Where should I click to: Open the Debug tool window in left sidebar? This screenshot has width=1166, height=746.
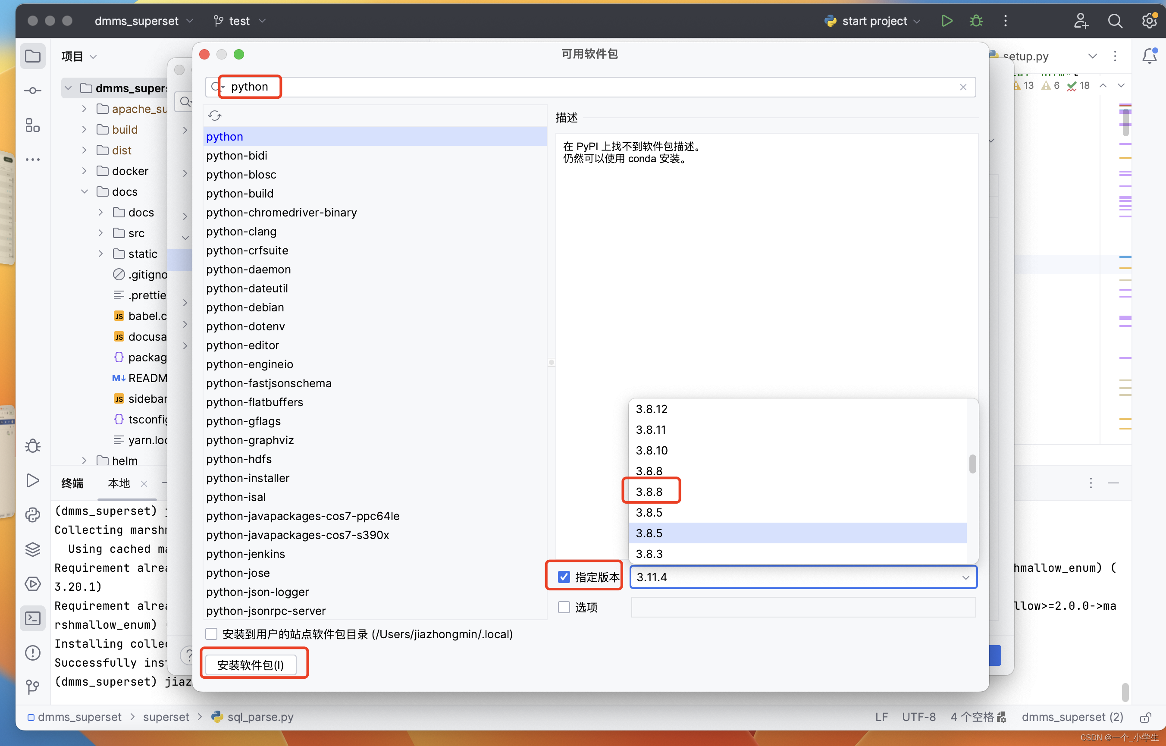click(32, 446)
